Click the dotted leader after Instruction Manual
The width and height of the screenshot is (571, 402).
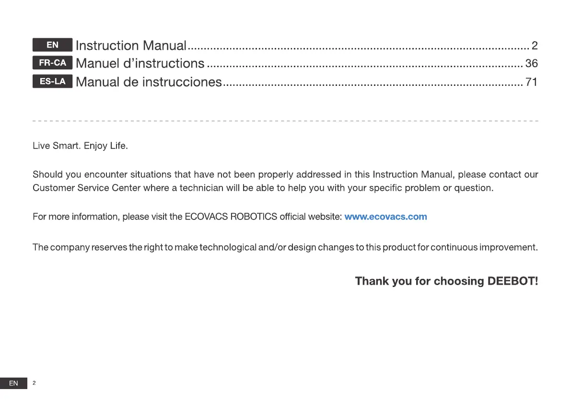click(x=357, y=48)
